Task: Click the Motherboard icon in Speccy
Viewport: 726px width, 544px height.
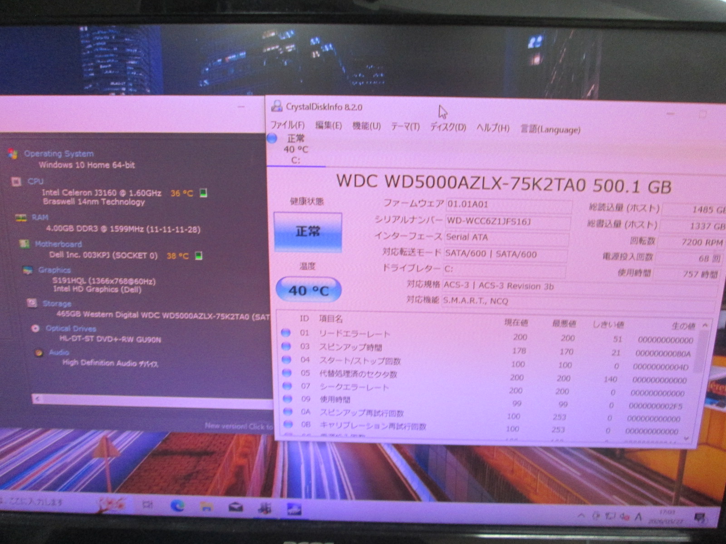Action: point(25,244)
